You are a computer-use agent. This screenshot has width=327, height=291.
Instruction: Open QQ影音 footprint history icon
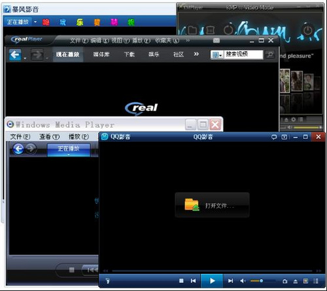coord(108,281)
